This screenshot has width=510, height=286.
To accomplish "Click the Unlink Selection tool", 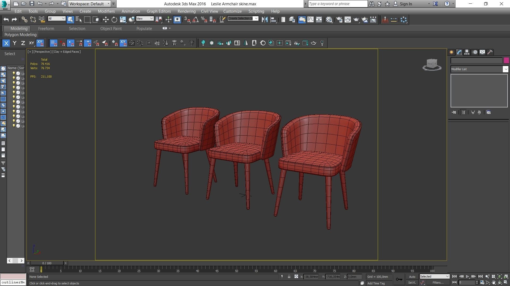I will (x=33, y=20).
